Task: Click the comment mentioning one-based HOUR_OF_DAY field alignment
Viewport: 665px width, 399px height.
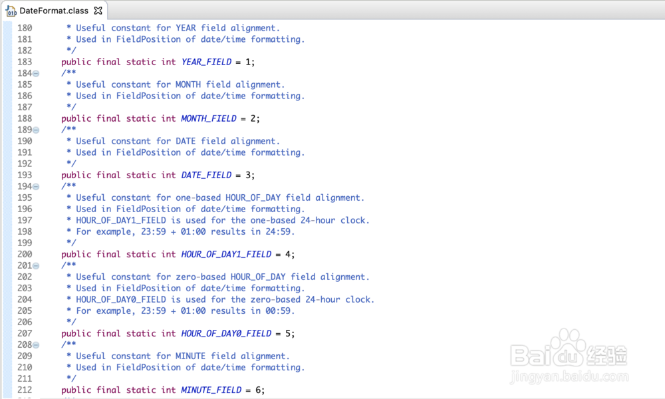Action: pyautogui.click(x=220, y=198)
